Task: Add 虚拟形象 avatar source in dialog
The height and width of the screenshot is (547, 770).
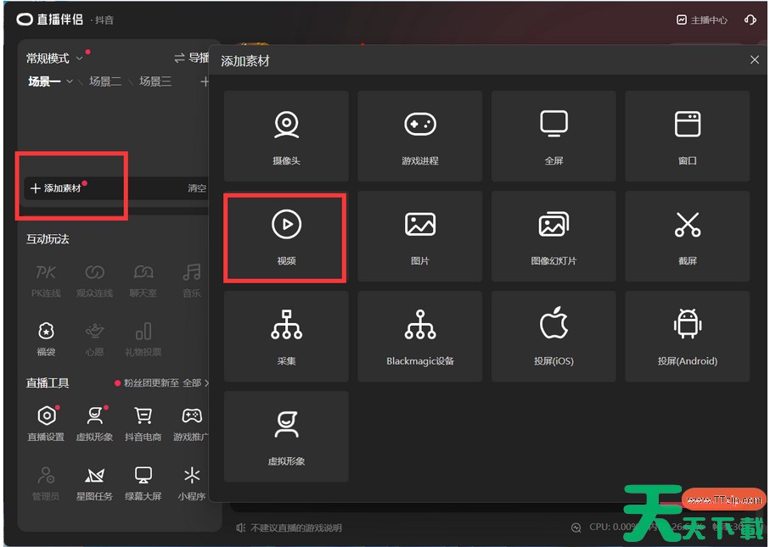Action: pos(286,437)
